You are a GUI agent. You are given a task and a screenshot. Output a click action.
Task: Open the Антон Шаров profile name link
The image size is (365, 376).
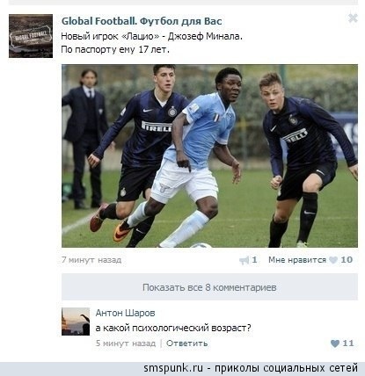pyautogui.click(x=125, y=313)
